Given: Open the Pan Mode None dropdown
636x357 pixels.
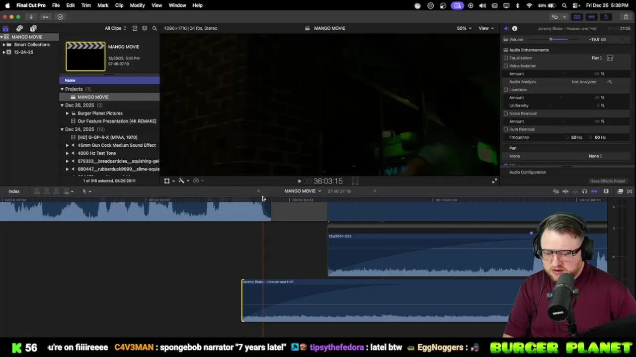Looking at the screenshot, I should (x=595, y=156).
